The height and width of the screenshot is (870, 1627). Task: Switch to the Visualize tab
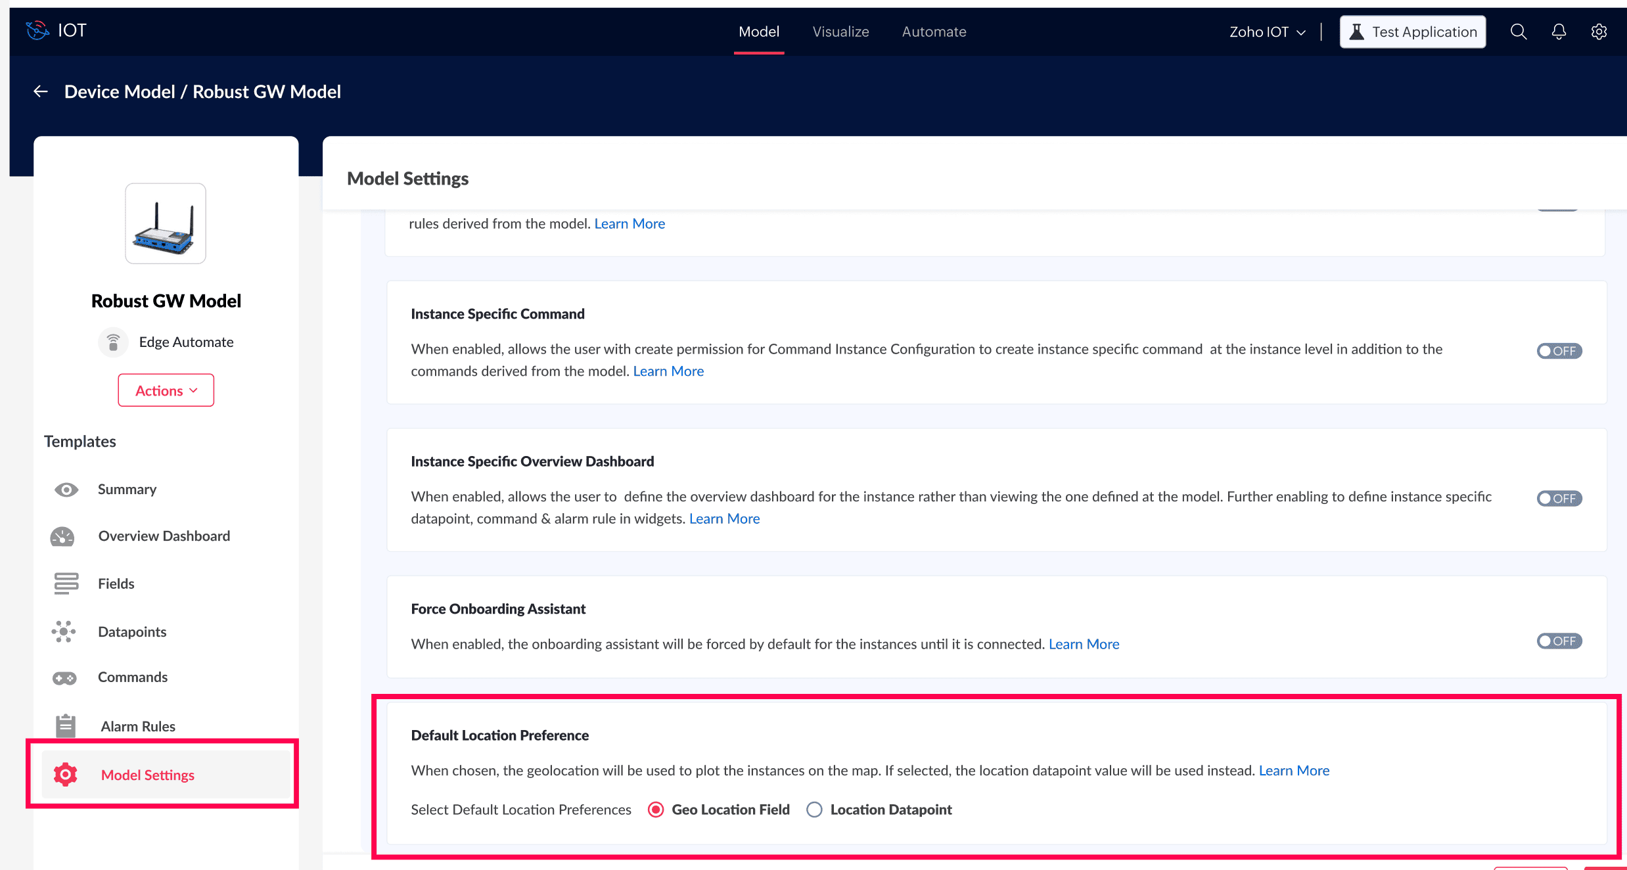coord(840,32)
